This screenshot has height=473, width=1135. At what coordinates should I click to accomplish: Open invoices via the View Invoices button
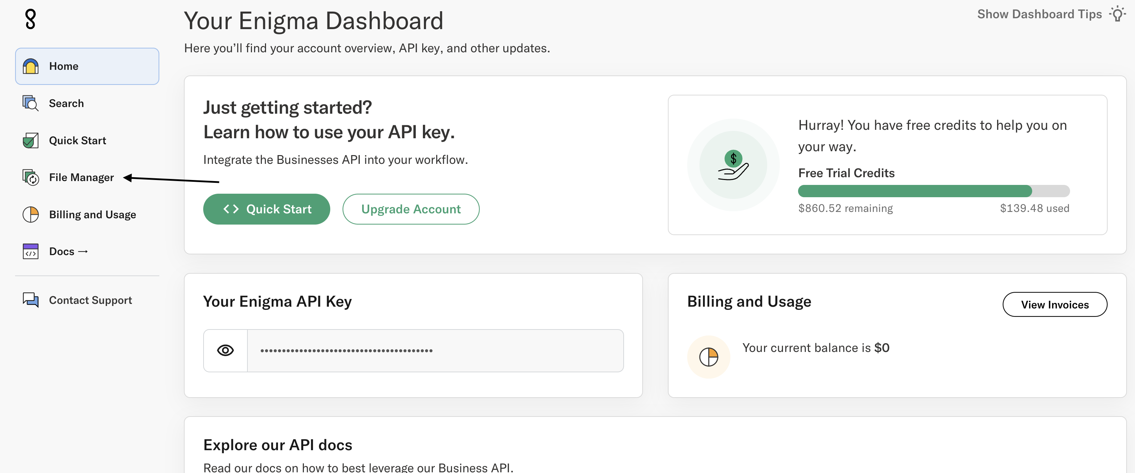[x=1055, y=304]
